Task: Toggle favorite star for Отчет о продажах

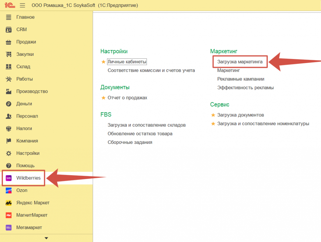Action: pos(103,98)
